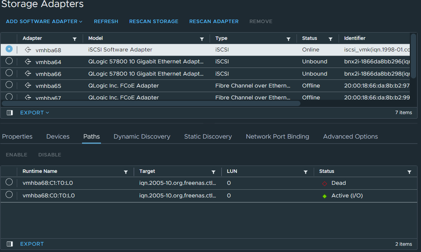Open adapters table EXPORT dropdown
The width and height of the screenshot is (421, 252).
(x=35, y=113)
